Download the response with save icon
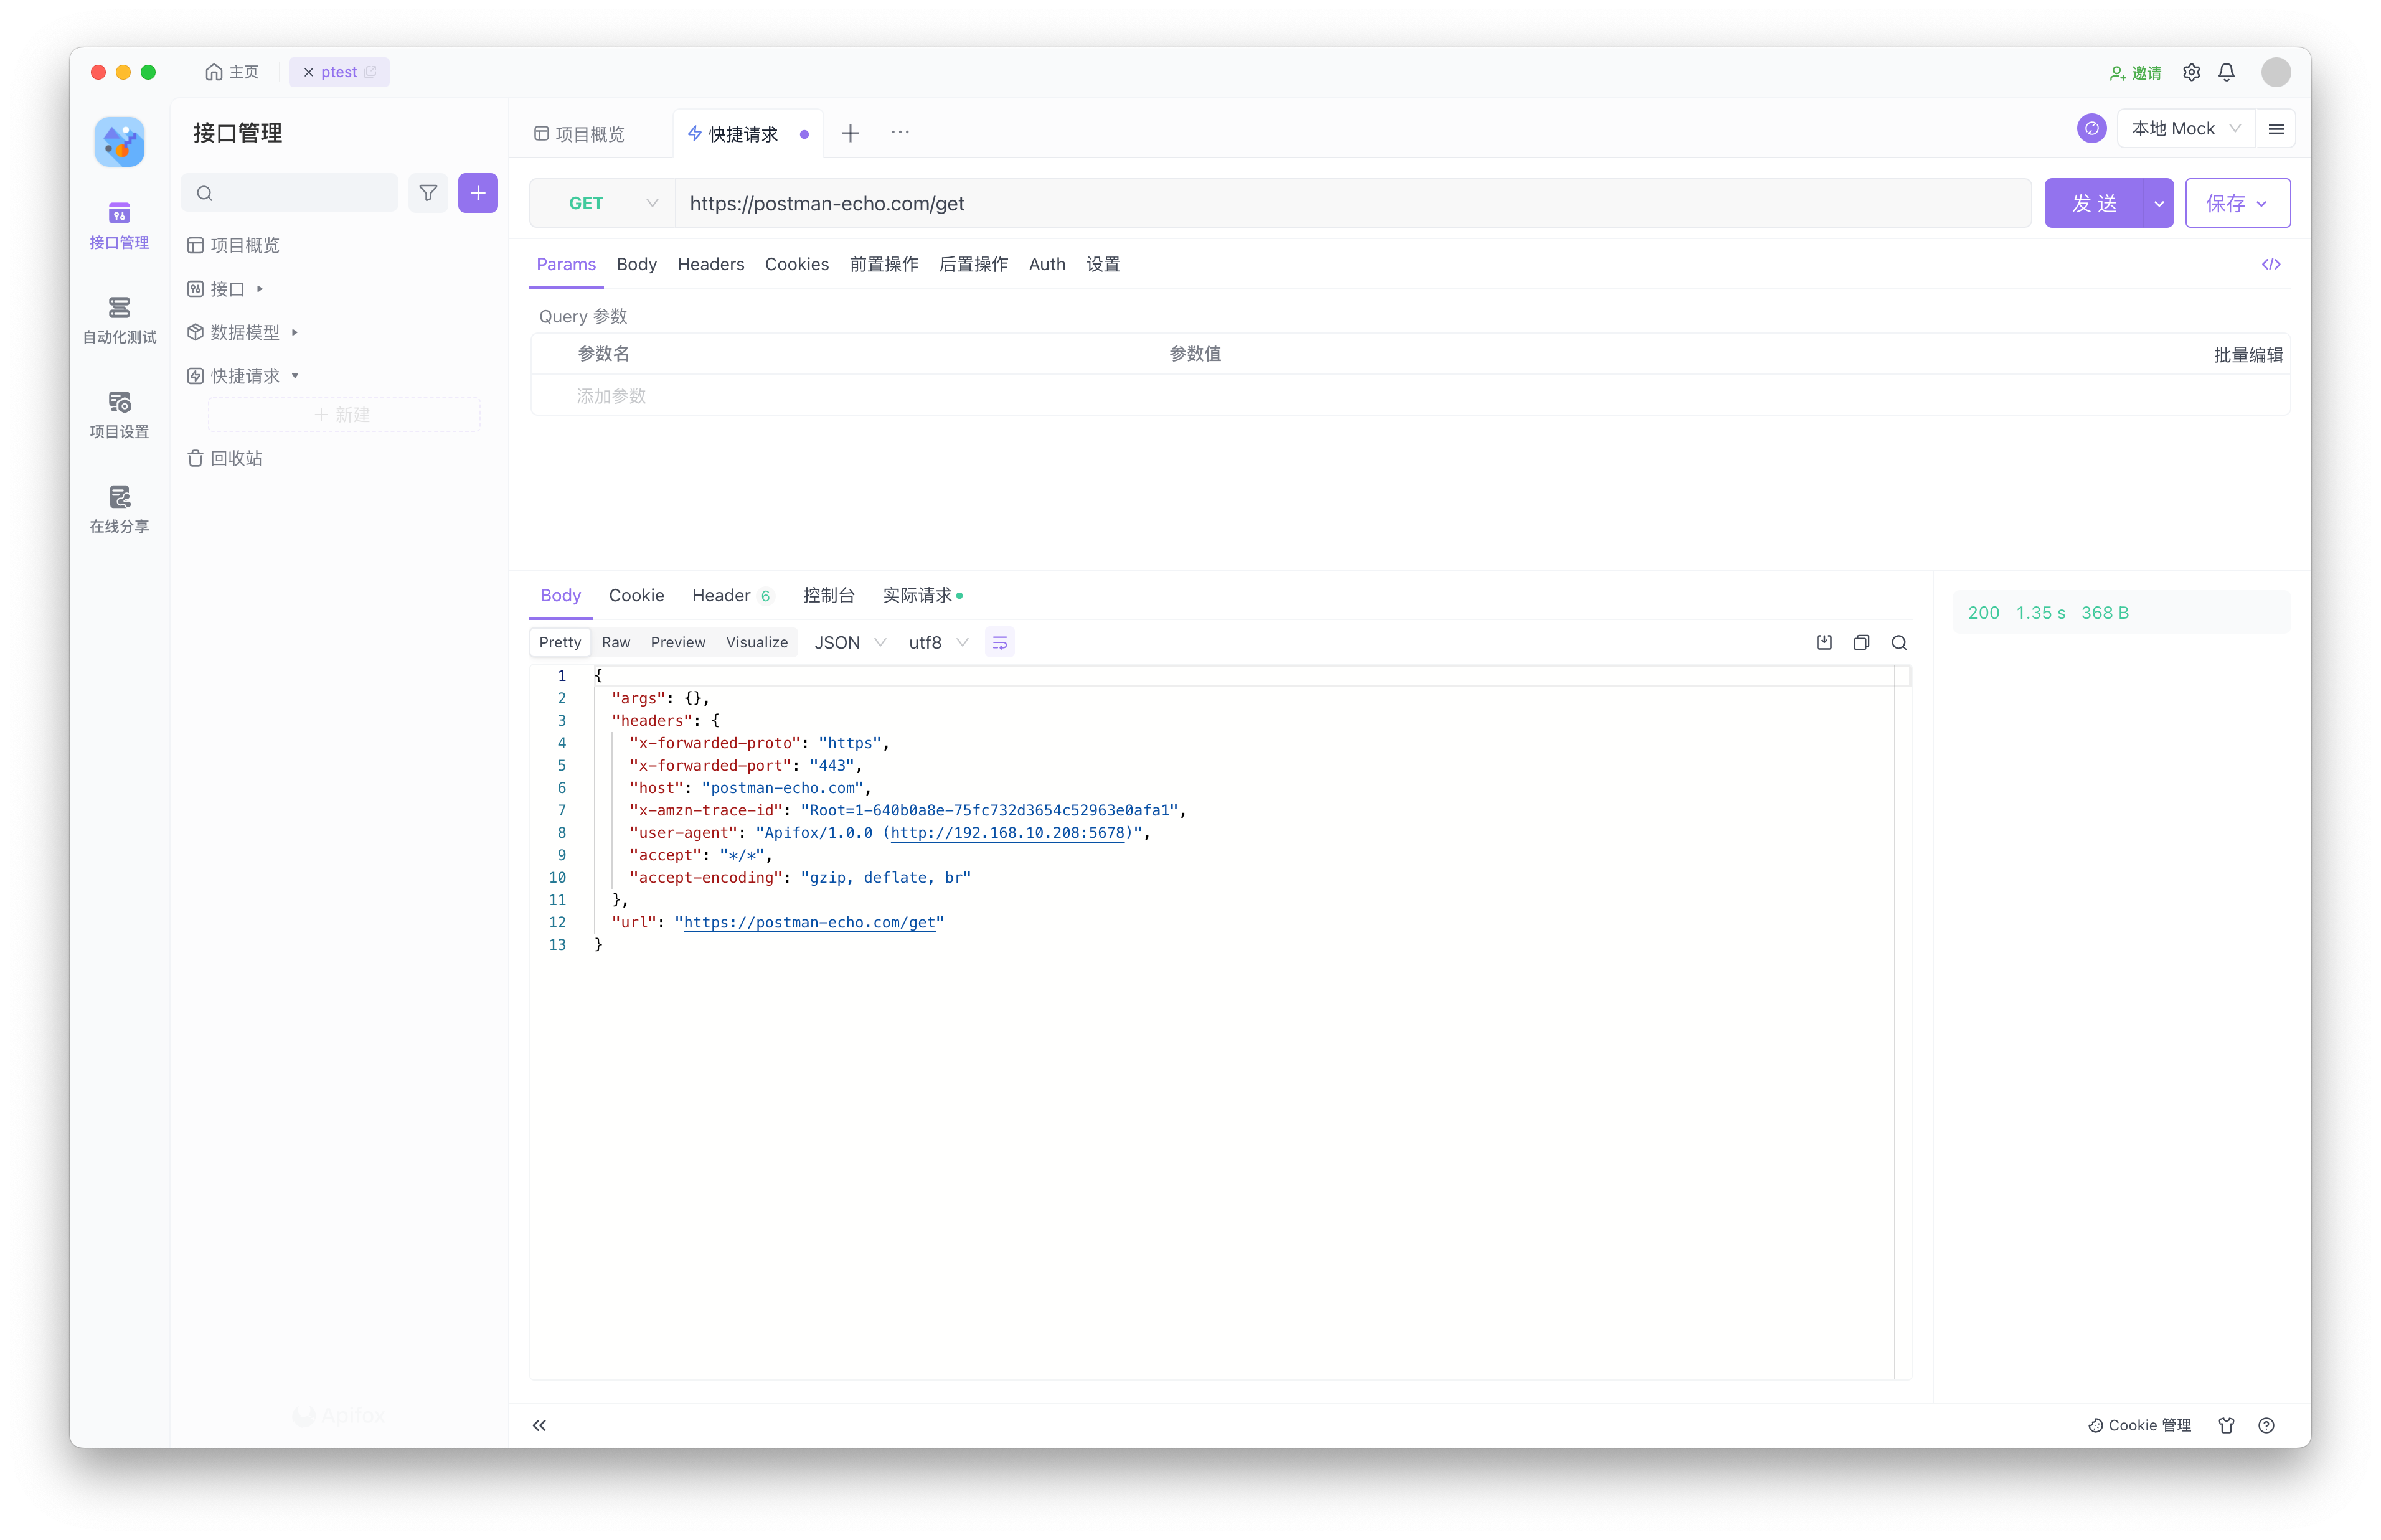Viewport: 2381px width, 1540px height. [x=1824, y=642]
